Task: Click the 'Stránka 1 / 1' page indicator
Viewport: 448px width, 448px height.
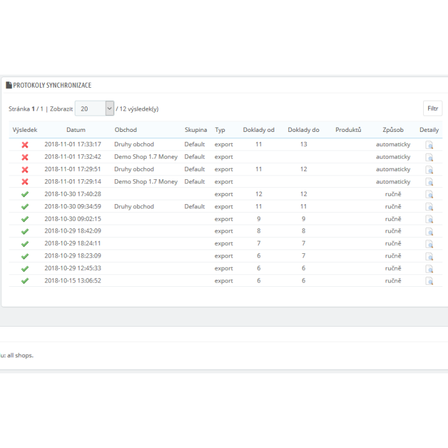Action: tap(26, 109)
